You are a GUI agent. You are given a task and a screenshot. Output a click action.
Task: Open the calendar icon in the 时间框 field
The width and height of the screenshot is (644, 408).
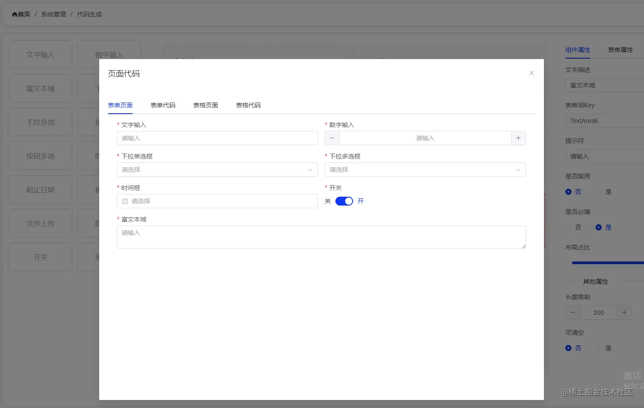coord(125,201)
